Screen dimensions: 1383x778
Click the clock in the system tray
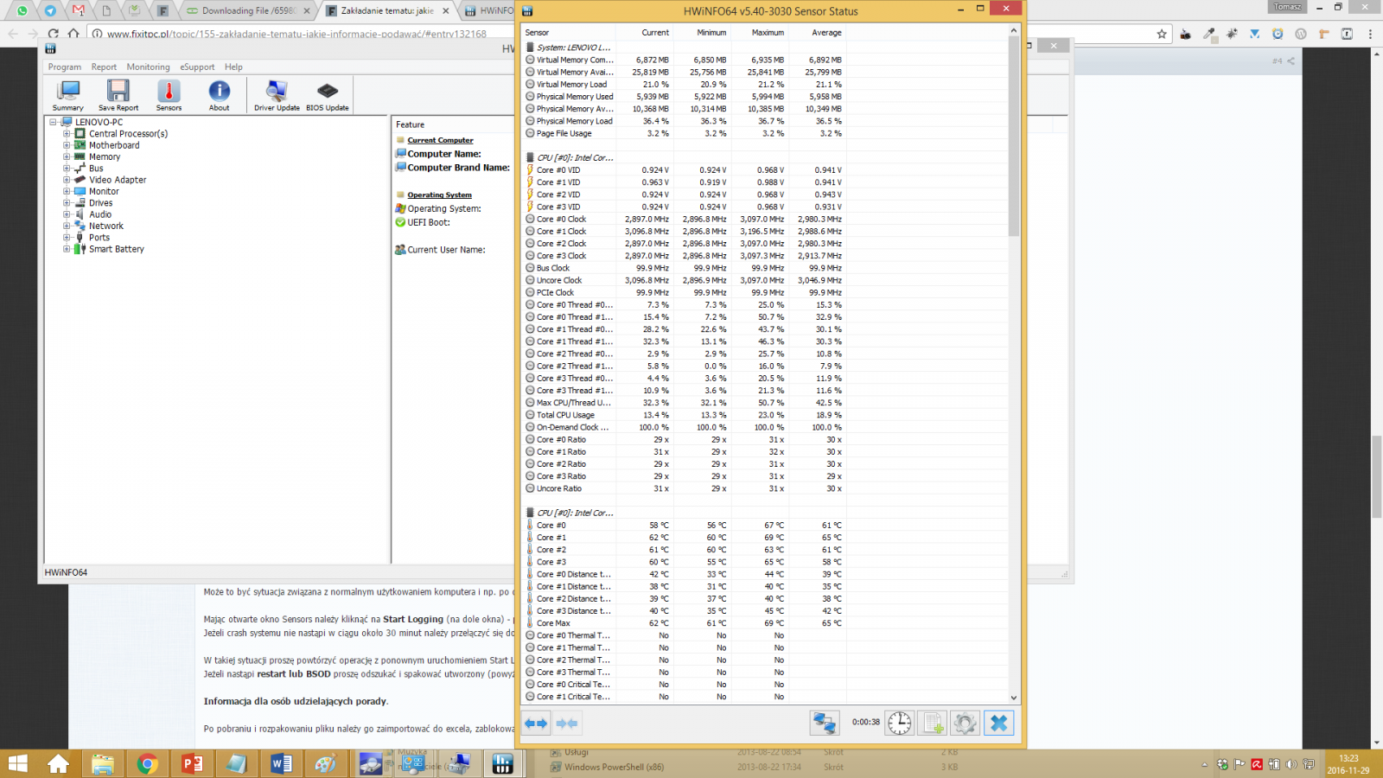(1348, 764)
